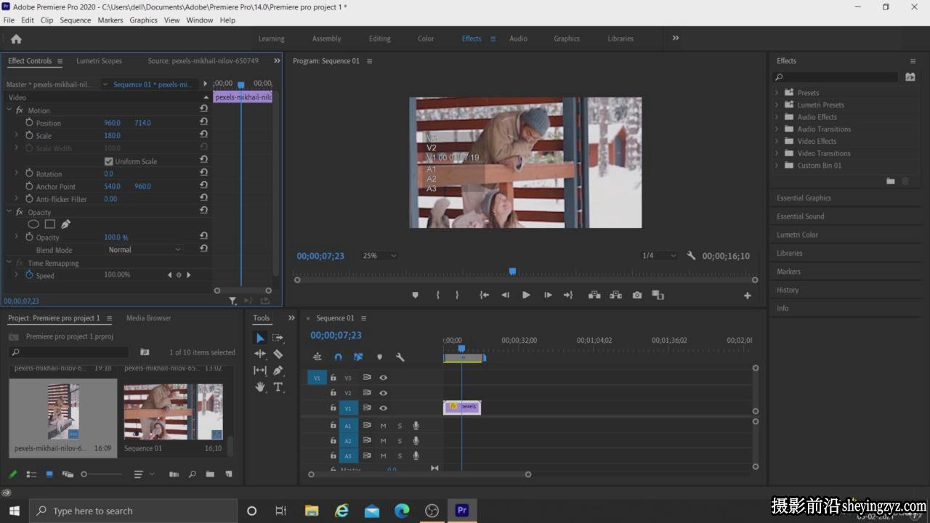This screenshot has height=523, width=930.
Task: Hide the V1 track output eye
Action: [383, 408]
